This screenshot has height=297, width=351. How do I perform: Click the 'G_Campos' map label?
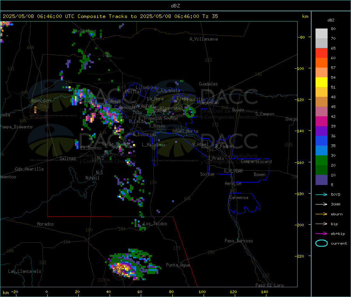(265, 114)
